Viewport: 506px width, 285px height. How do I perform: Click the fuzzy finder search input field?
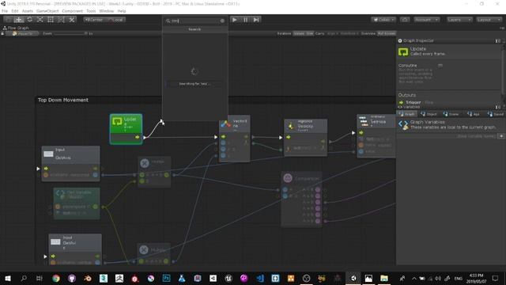coord(194,21)
